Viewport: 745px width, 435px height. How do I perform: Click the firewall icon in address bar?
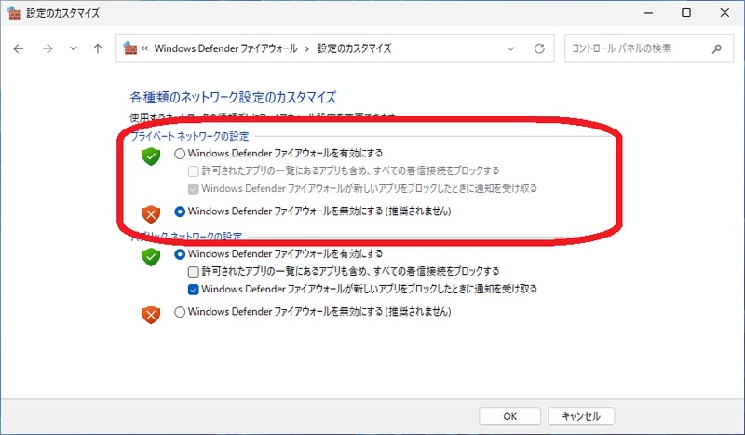coord(129,48)
